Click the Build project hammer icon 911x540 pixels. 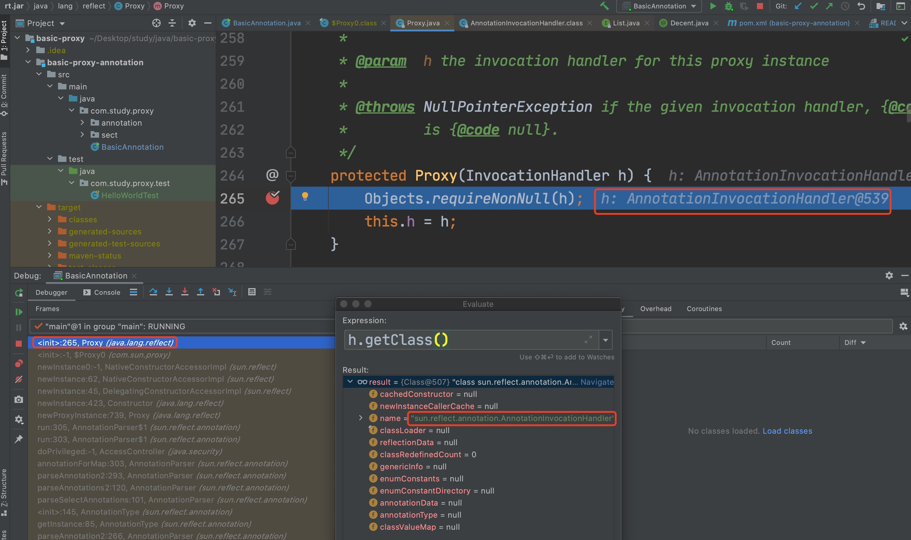[x=604, y=6]
